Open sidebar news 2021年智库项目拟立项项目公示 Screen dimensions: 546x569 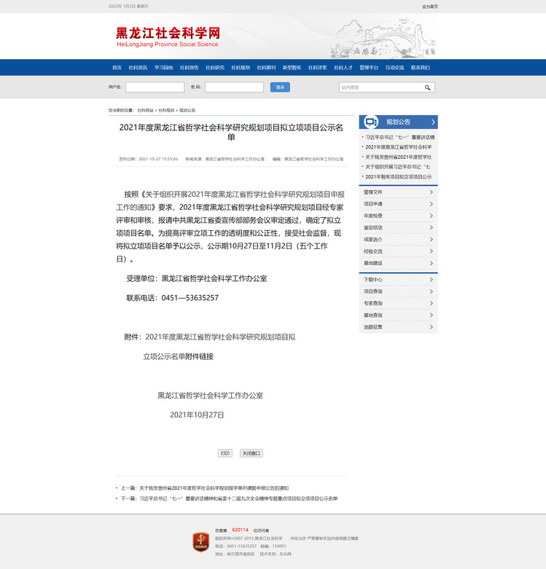pos(398,177)
